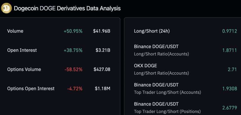Viewport: 241px width, 115px height.
Task: Click the $41.96B volume amount
Action: coord(102,31)
